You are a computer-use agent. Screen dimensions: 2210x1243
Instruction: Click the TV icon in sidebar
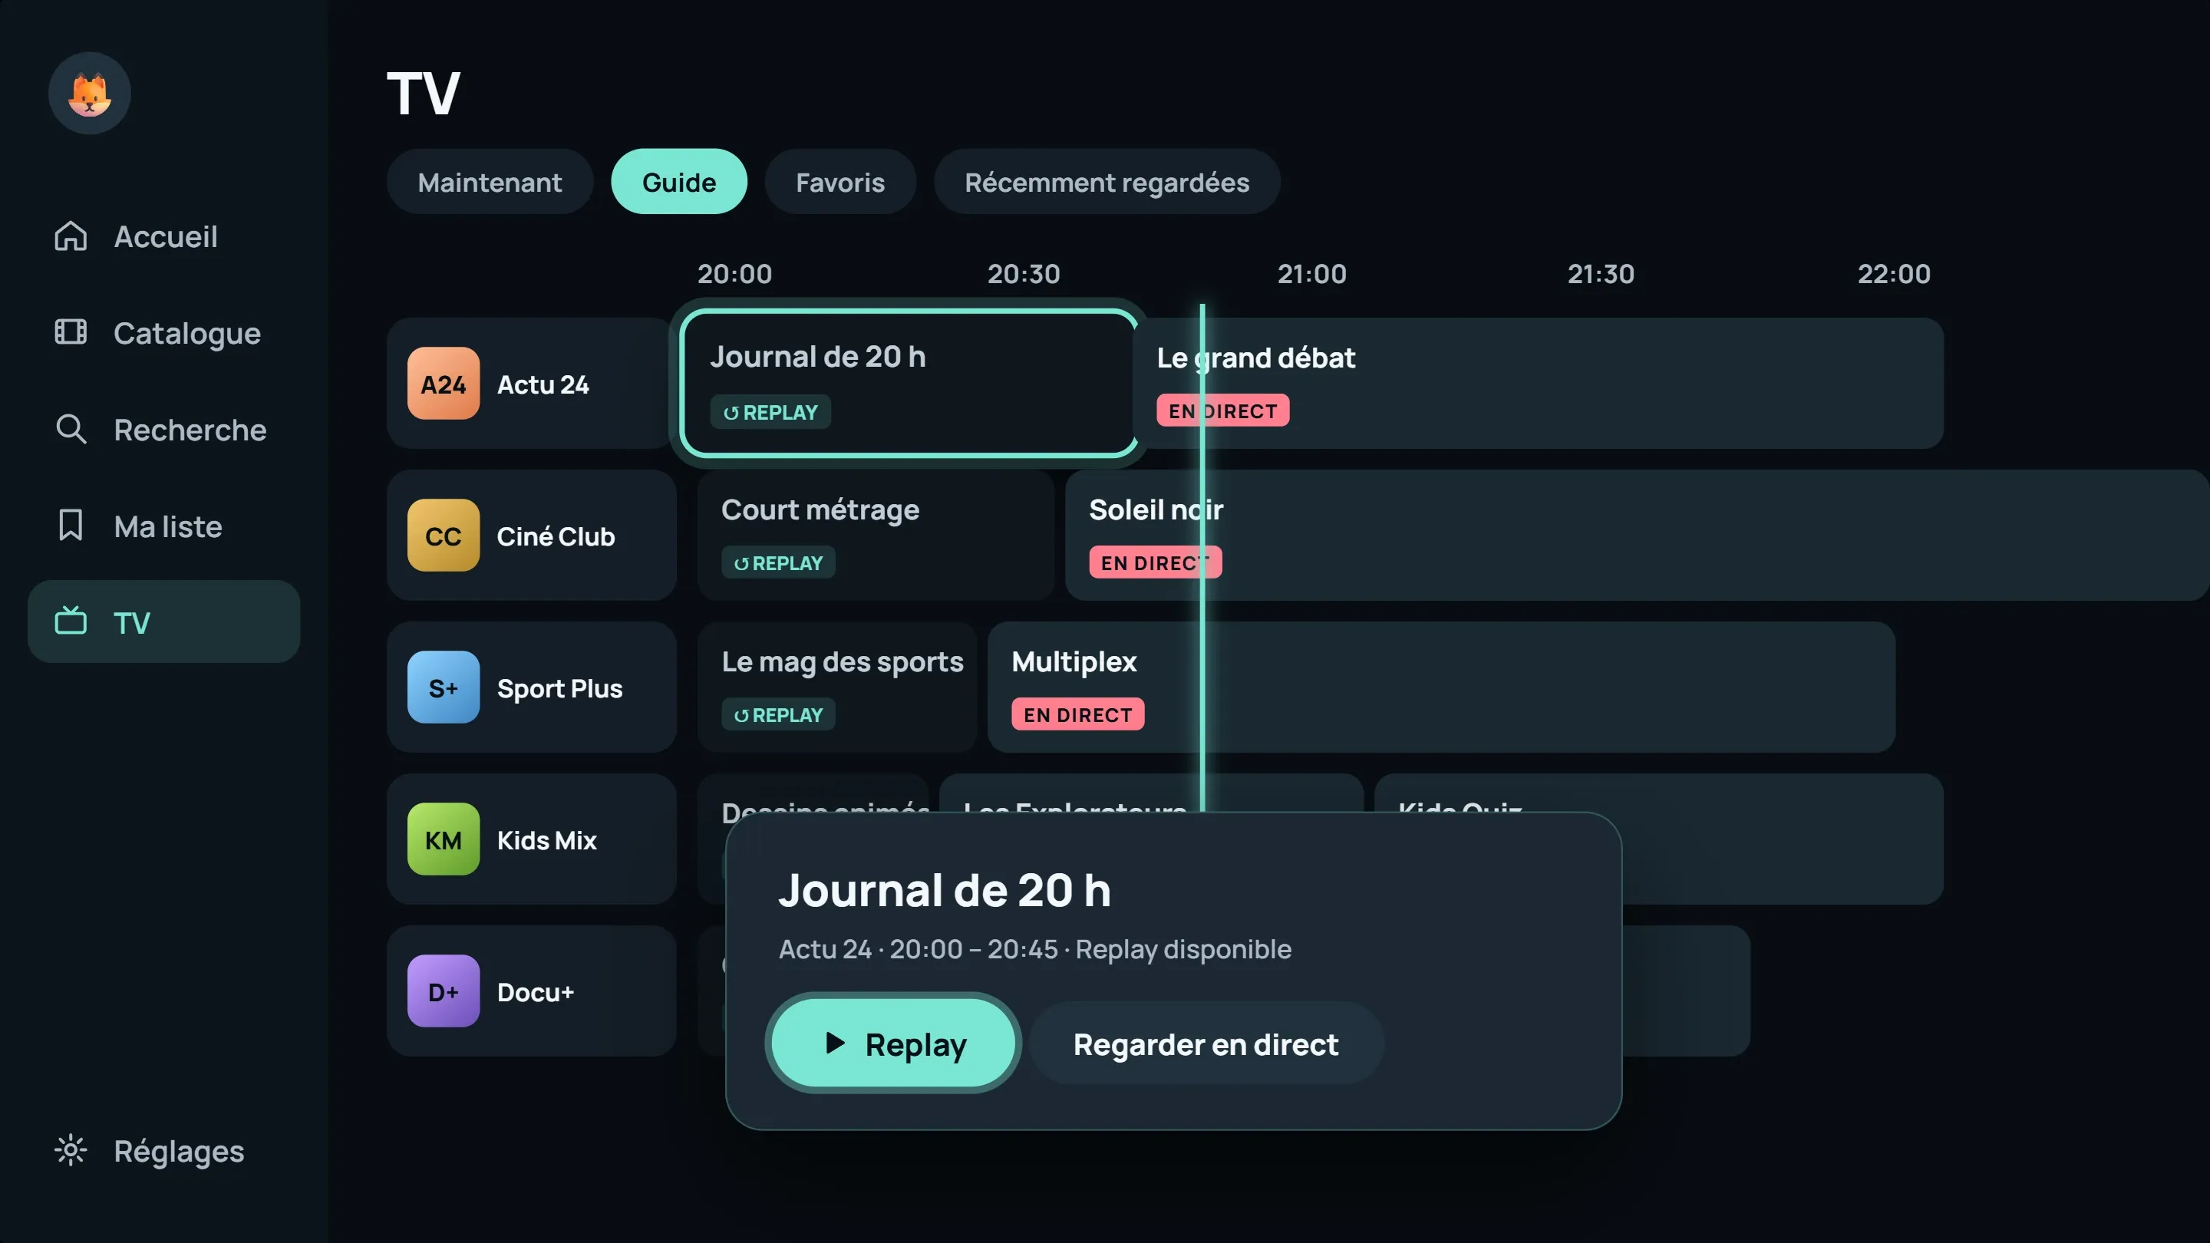tap(71, 621)
